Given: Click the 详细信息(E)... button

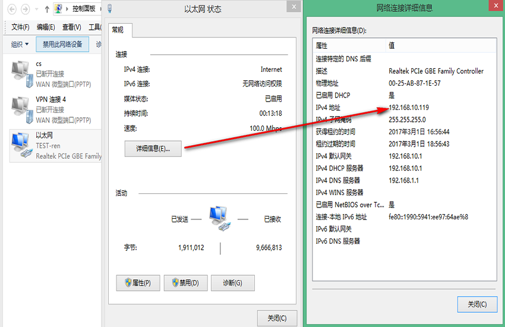Looking at the screenshot, I should pos(153,149).
